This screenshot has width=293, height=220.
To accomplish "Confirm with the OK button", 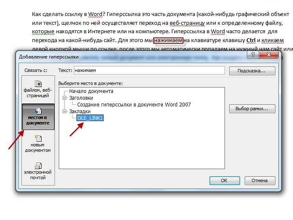I will click(225, 180).
